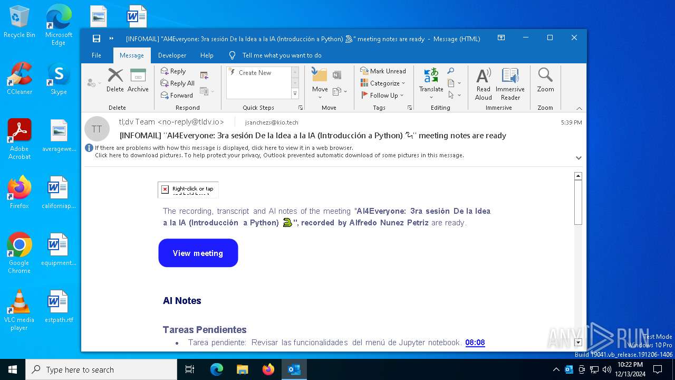Open Adobe Acrobat shortcut

point(20,139)
